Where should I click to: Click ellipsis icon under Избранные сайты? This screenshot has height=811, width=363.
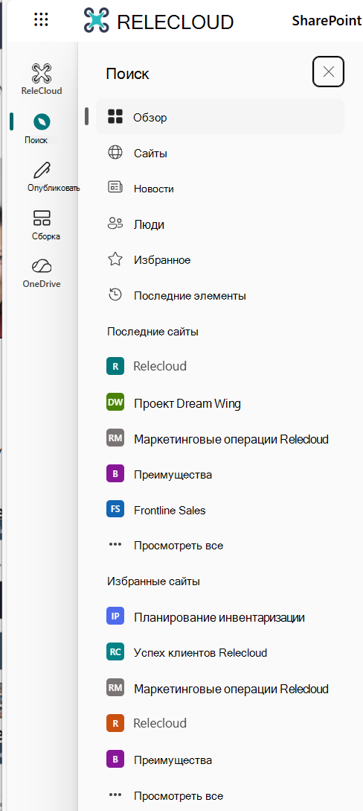(x=115, y=795)
